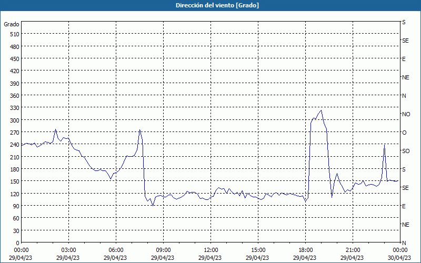Image resolution: width=421 pixels, height=263 pixels.
Task: Click the 15:00 time label on the x-axis
Action: click(x=258, y=250)
